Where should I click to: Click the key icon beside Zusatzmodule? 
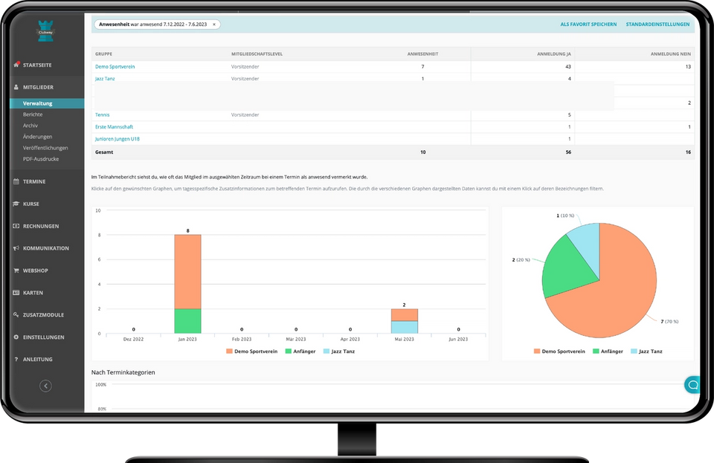point(16,314)
